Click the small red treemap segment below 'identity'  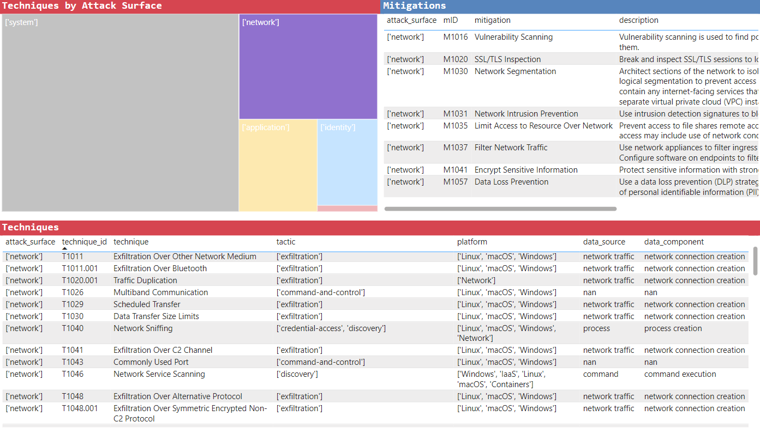(347, 207)
